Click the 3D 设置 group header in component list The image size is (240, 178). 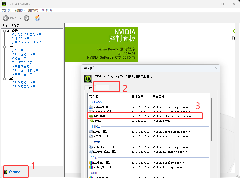96,102
